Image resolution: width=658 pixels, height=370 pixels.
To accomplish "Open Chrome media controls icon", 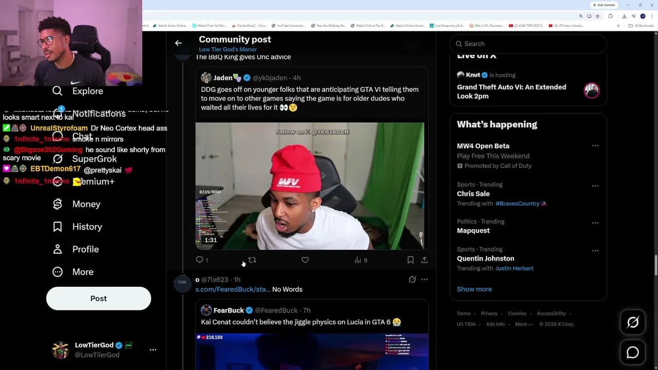I will 633,16.
